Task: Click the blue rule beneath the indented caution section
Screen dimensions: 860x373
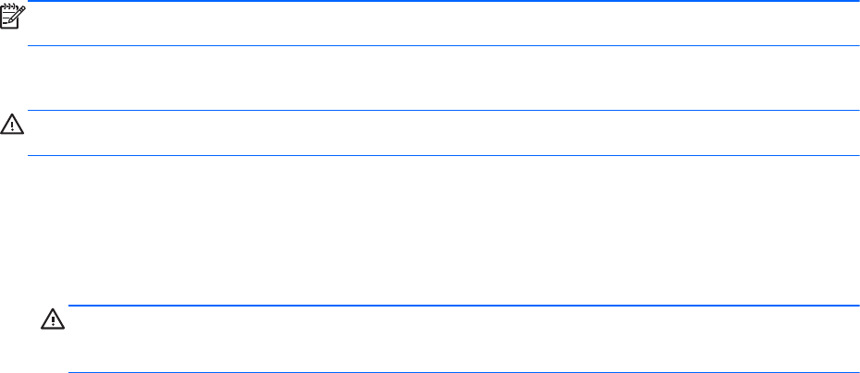Action: (x=464, y=372)
